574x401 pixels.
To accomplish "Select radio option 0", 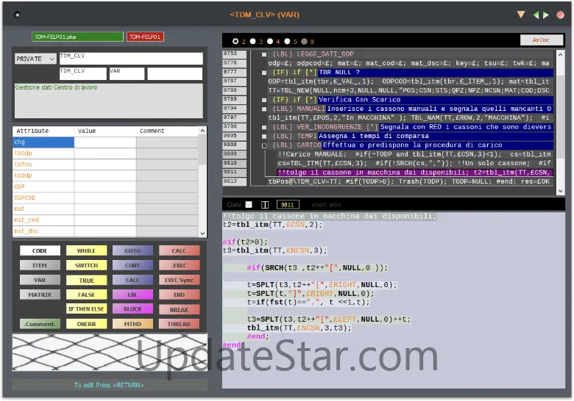I will pyautogui.click(x=304, y=41).
